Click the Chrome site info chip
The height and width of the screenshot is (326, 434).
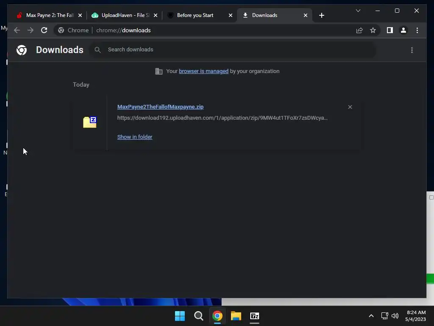click(73, 30)
